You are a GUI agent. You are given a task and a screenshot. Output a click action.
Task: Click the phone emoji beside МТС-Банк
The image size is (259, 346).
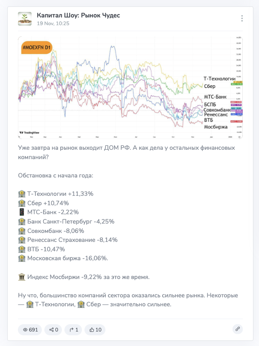click(x=22, y=212)
